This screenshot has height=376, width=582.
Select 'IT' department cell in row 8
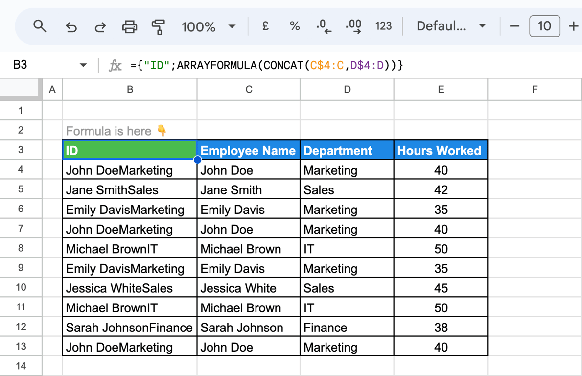tap(347, 248)
